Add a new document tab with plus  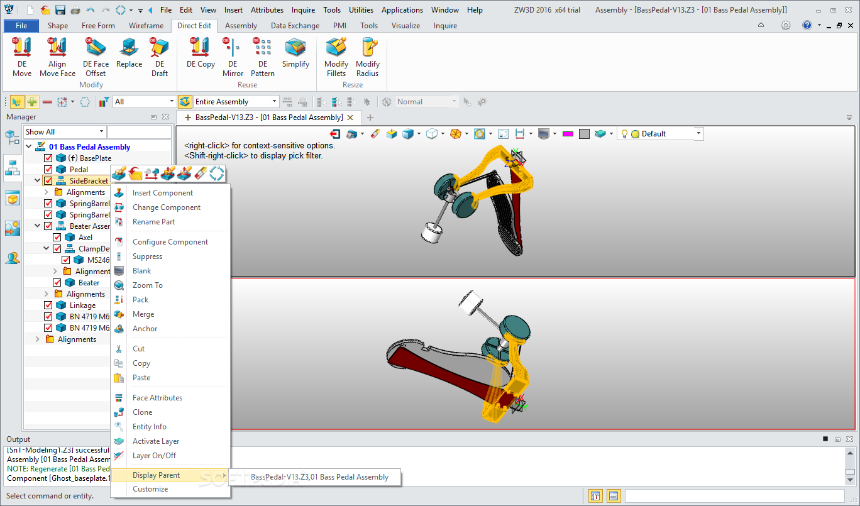coord(370,118)
